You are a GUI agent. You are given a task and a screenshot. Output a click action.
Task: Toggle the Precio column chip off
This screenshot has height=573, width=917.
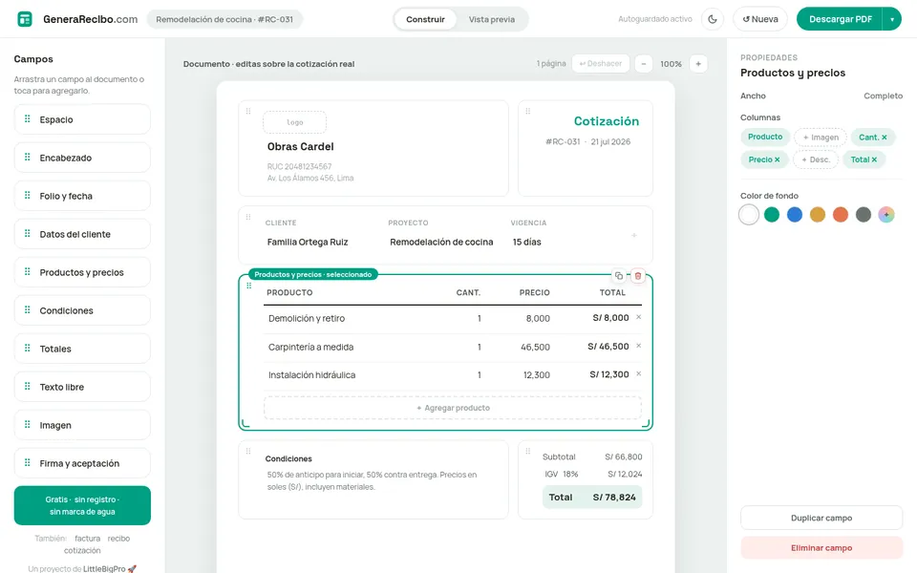pos(764,159)
